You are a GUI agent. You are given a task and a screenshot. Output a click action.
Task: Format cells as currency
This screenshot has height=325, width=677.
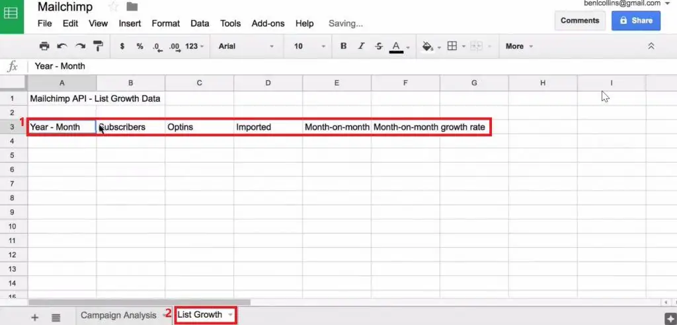point(122,46)
